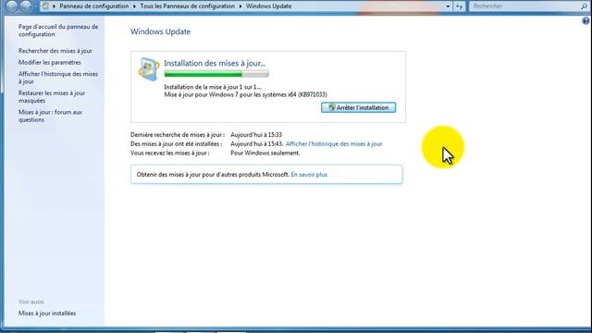Click Obtenir des mises à jour pour d'autres produits text
This screenshot has height=333, width=592.
coord(213,175)
